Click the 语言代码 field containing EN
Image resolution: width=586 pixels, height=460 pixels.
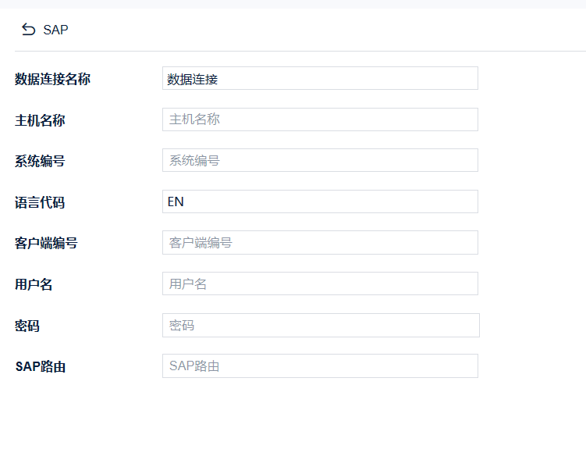click(320, 201)
